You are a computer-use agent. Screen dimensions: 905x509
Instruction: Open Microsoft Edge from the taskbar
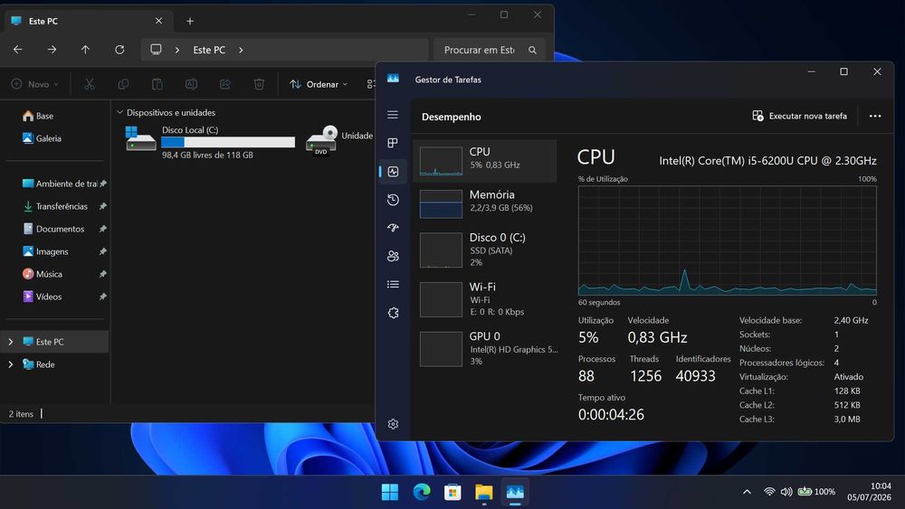422,492
